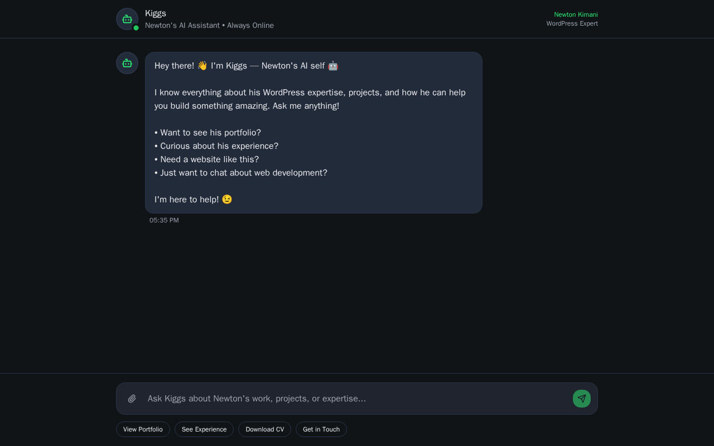Click the Download CV button

[264, 429]
